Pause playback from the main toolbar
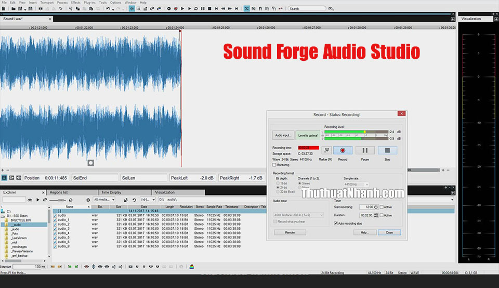 point(203,9)
